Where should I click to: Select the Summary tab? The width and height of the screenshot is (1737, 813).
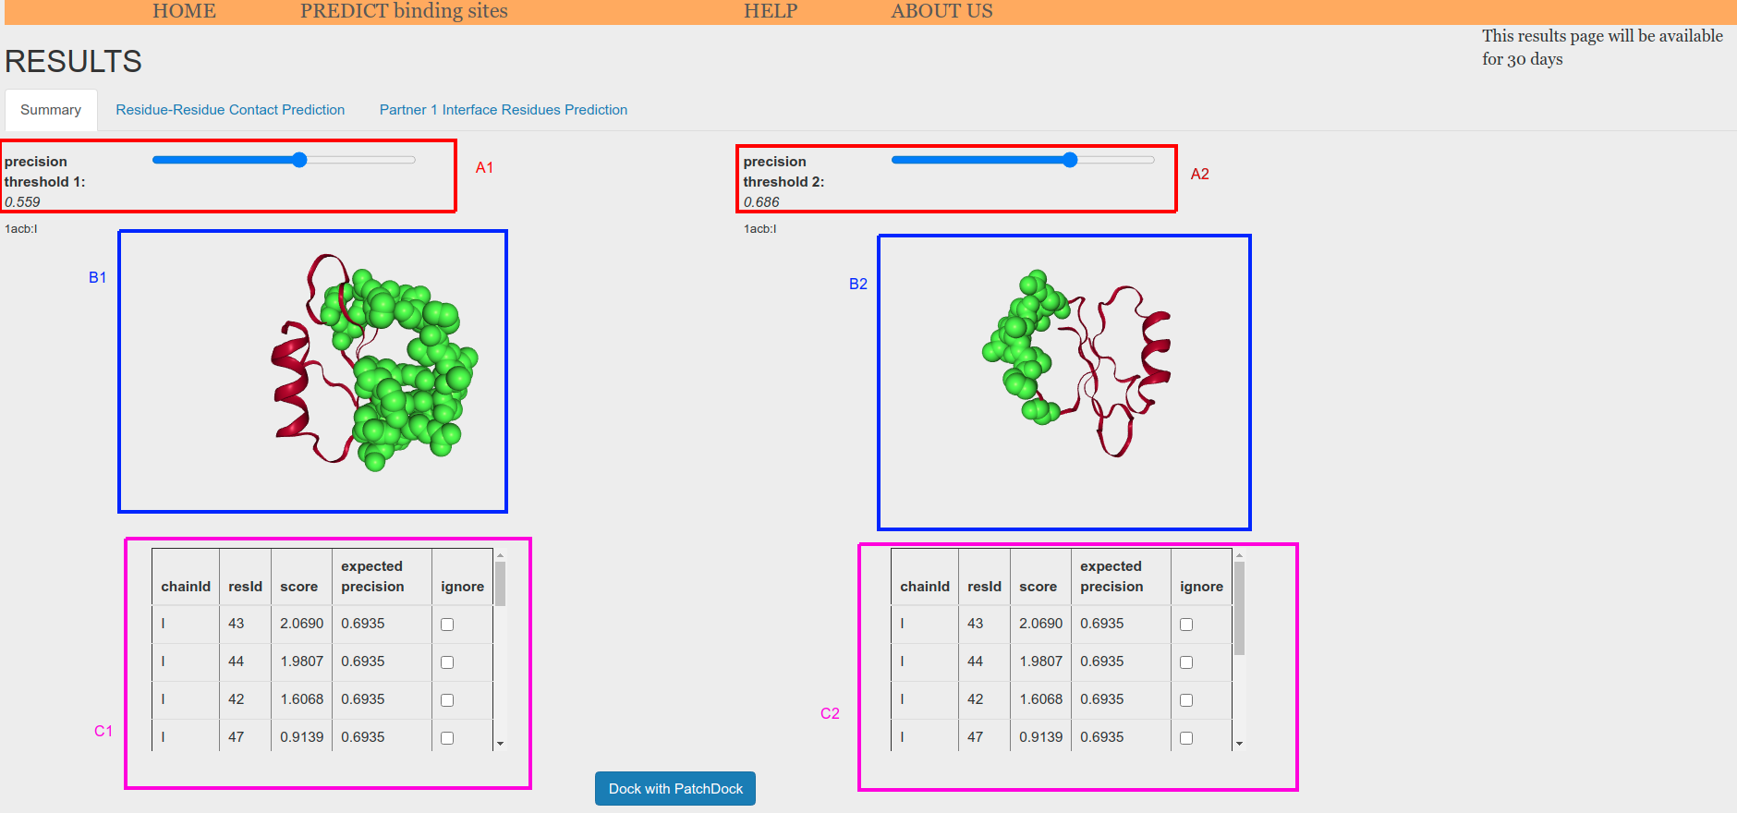click(x=51, y=110)
